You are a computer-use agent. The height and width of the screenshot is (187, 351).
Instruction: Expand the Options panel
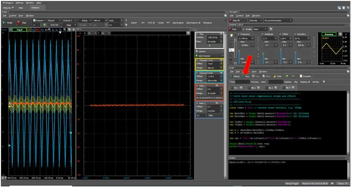pos(209,51)
